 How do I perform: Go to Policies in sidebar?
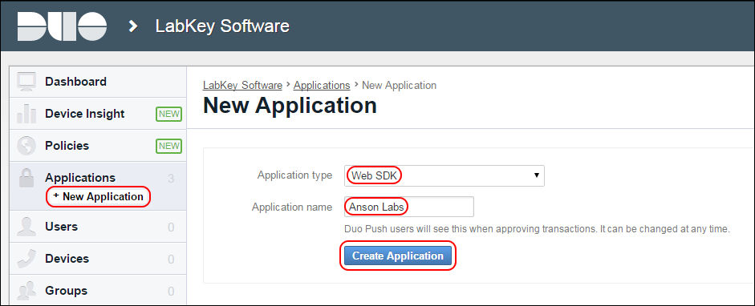pyautogui.click(x=98, y=146)
